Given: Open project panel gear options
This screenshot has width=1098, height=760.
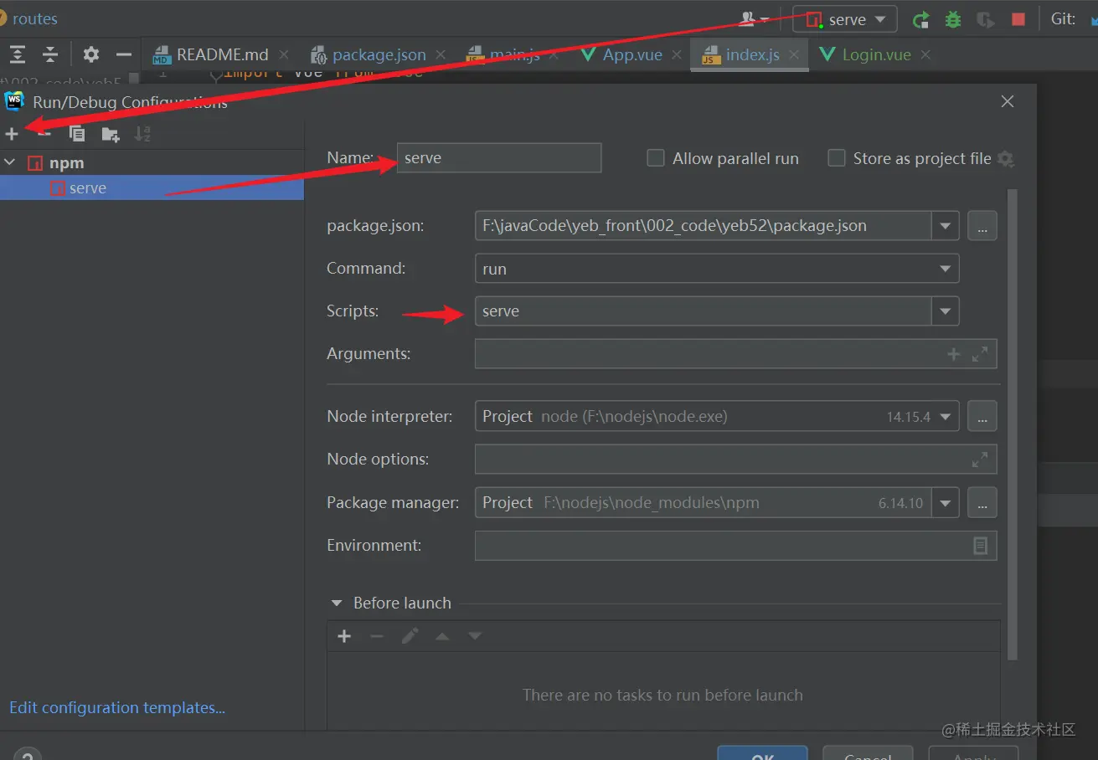Looking at the screenshot, I should point(90,55).
